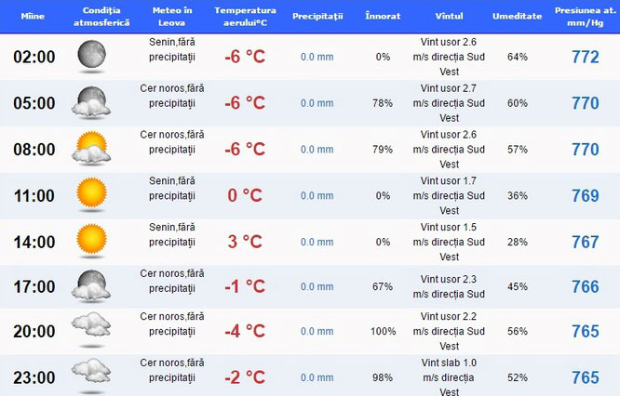Click the full moon icon at 02:00
This screenshot has height=396, width=620.
tap(91, 57)
